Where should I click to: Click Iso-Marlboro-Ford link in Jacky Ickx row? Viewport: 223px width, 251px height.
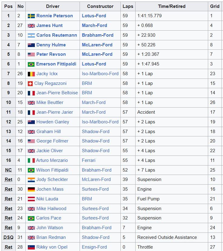point(100,74)
